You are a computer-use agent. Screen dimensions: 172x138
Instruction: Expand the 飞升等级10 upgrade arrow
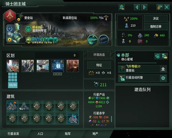(x=163, y=69)
